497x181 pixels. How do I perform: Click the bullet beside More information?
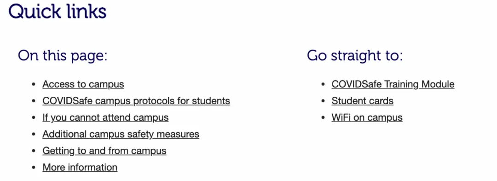tap(34, 167)
